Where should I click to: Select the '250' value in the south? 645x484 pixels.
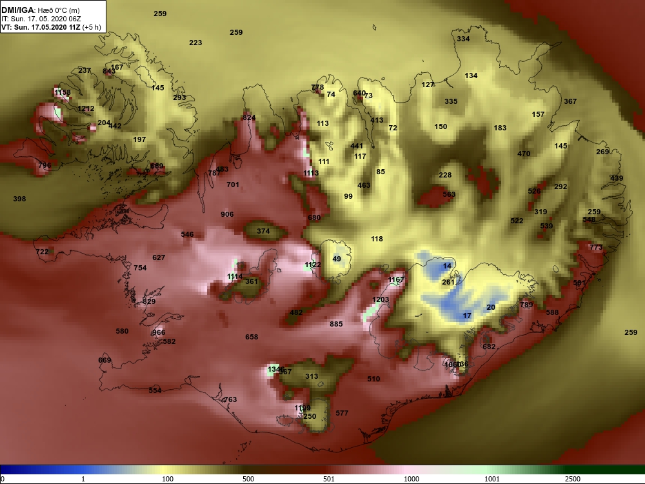point(310,416)
